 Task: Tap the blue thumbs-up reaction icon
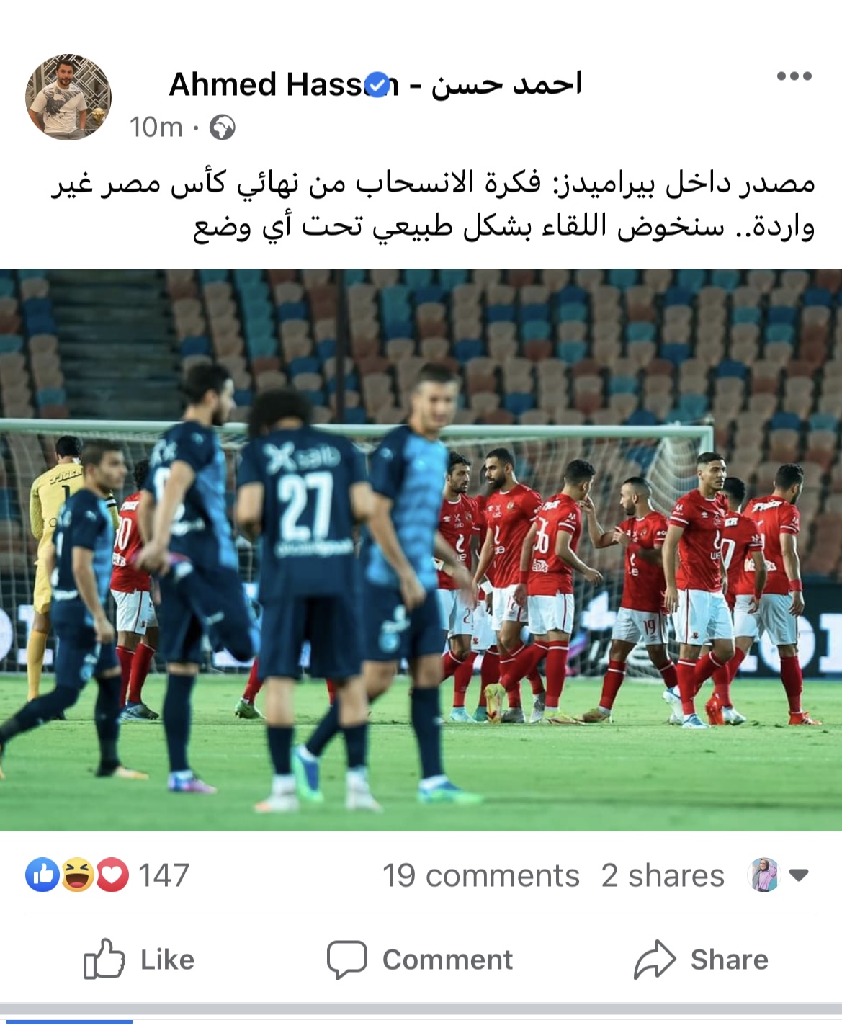pos(42,875)
